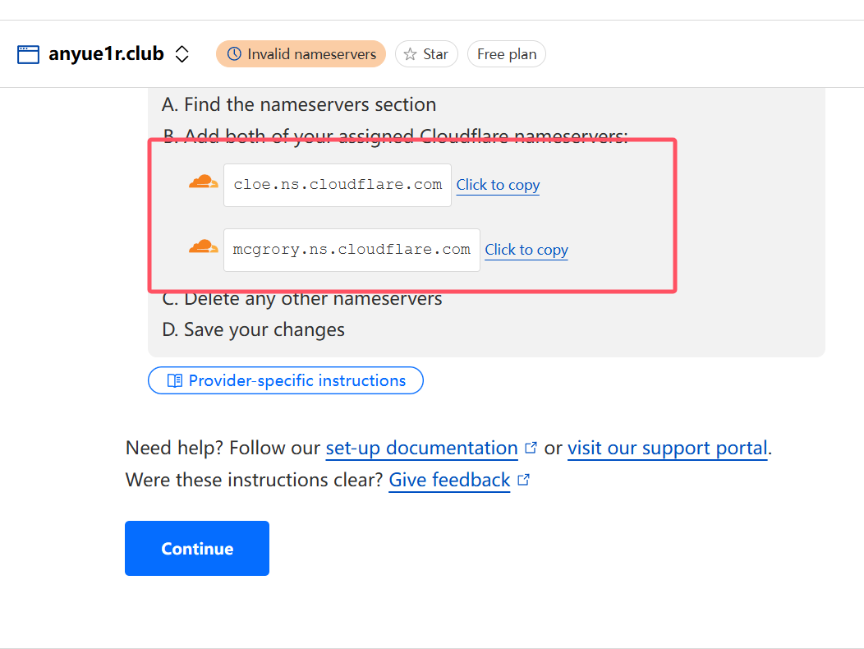The image size is (864, 649).
Task: Copy the mcgrory.ns.cloudflare.com nameserver
Action: pyautogui.click(x=526, y=250)
